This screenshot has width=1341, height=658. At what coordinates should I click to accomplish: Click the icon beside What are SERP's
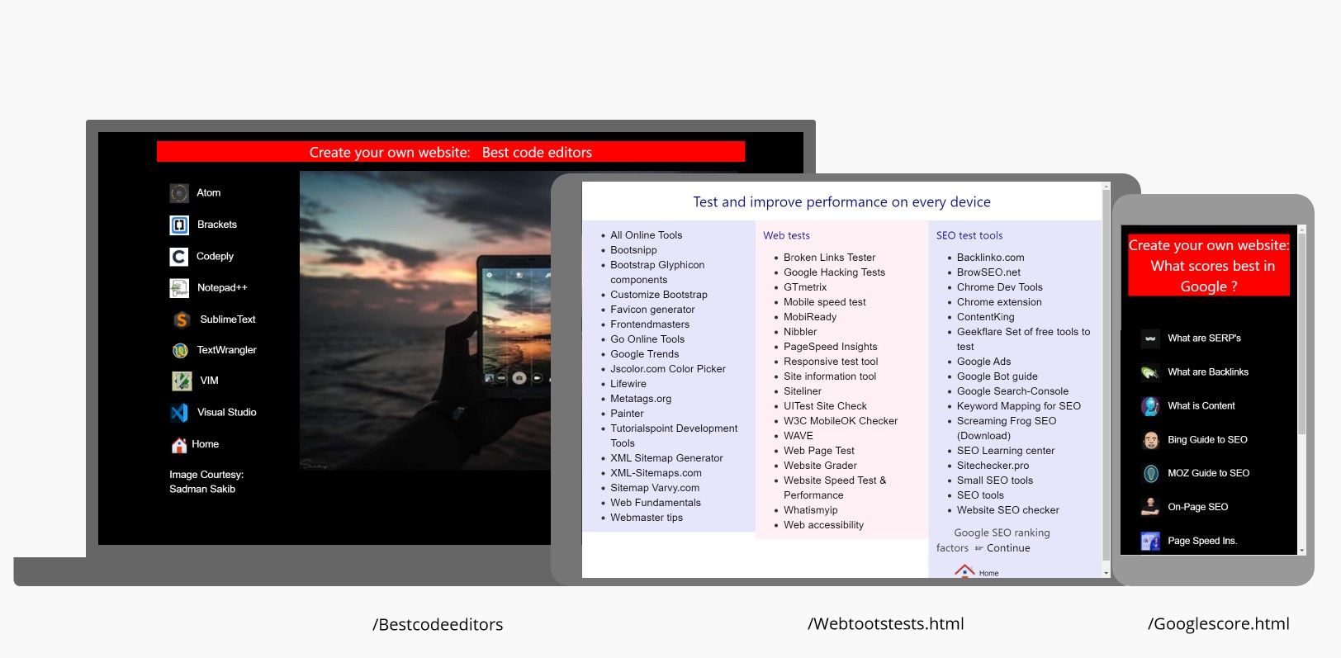point(1150,338)
